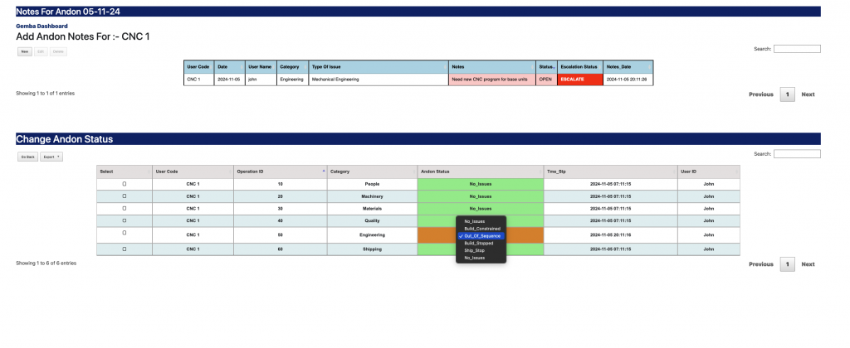Sort notes table by Escalation Status
Image resolution: width=850 pixels, height=348 pixels.
pyautogui.click(x=579, y=66)
